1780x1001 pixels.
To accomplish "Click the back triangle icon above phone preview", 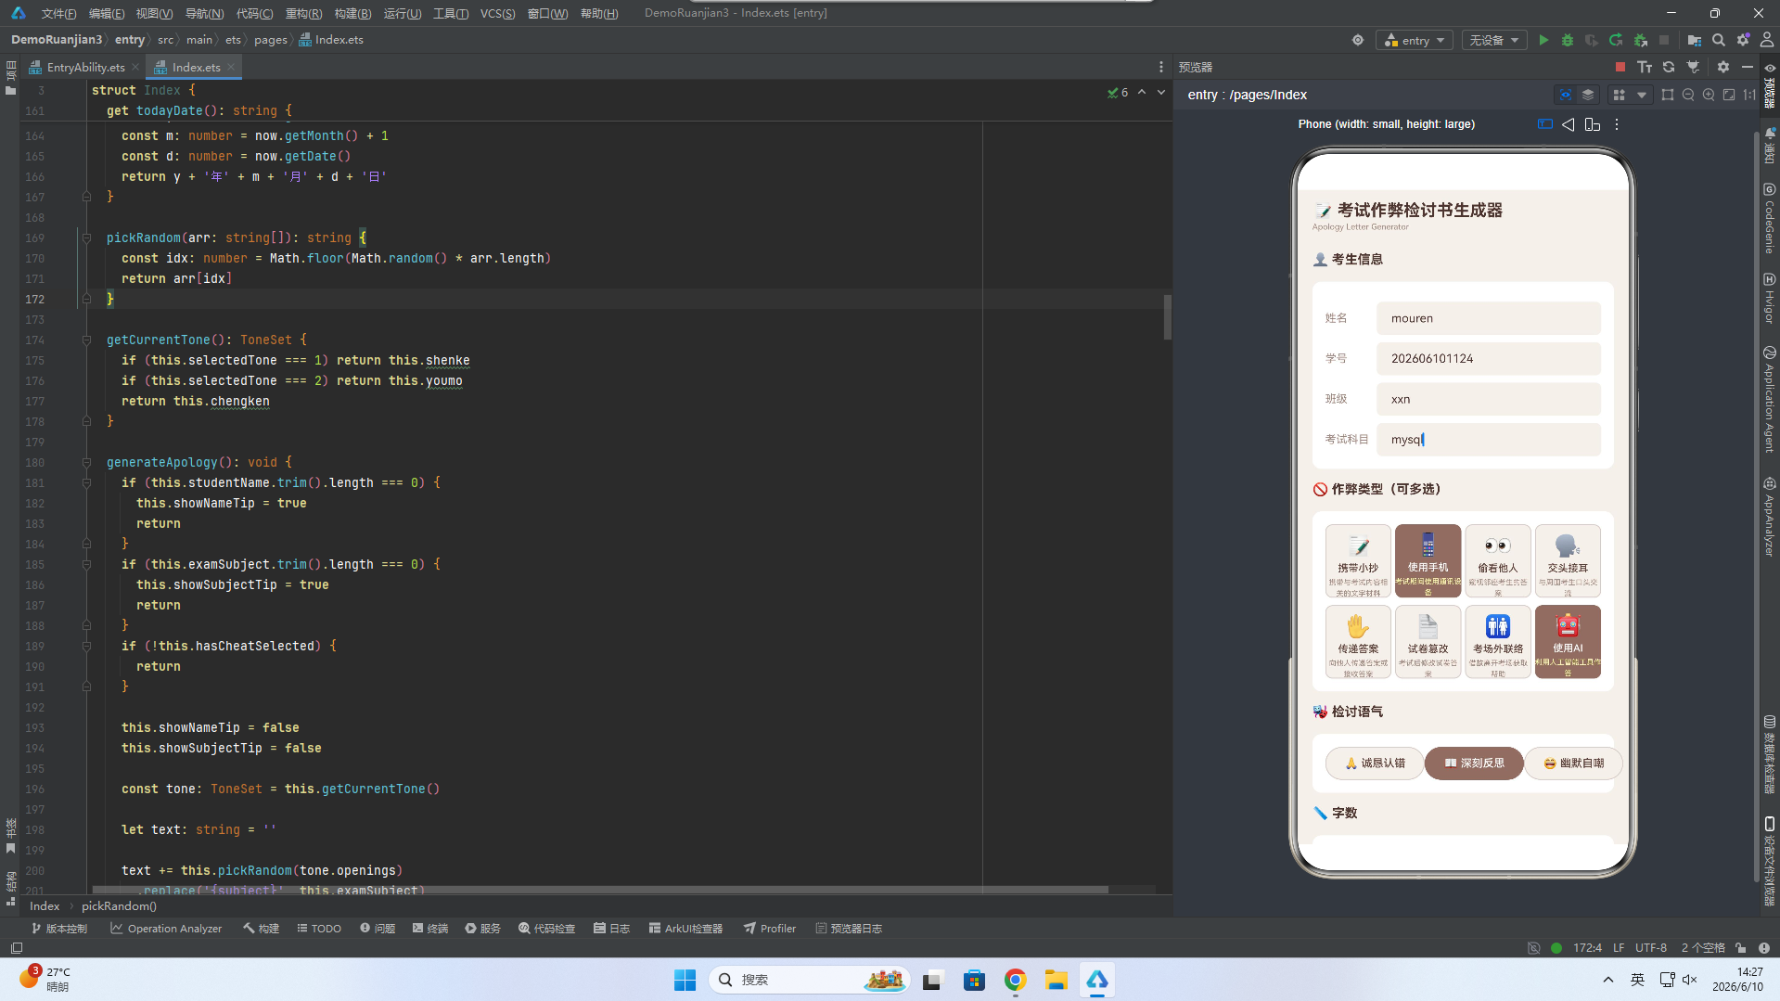I will [1568, 124].
